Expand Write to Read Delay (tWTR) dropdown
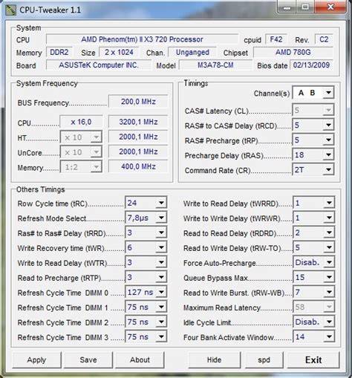This screenshot has width=352, height=378. click(x=146, y=262)
